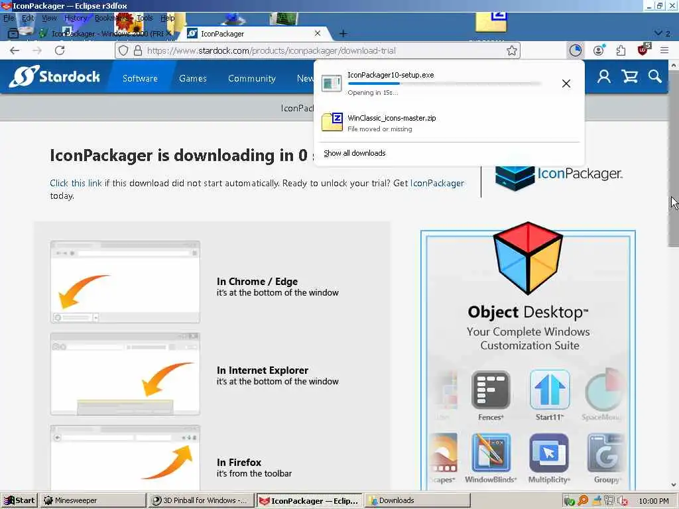The image size is (679, 509).
Task: Click the page vertical scrollbar thumb
Action: (x=674, y=158)
